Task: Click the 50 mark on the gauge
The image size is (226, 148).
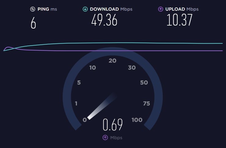Action: click(144, 82)
